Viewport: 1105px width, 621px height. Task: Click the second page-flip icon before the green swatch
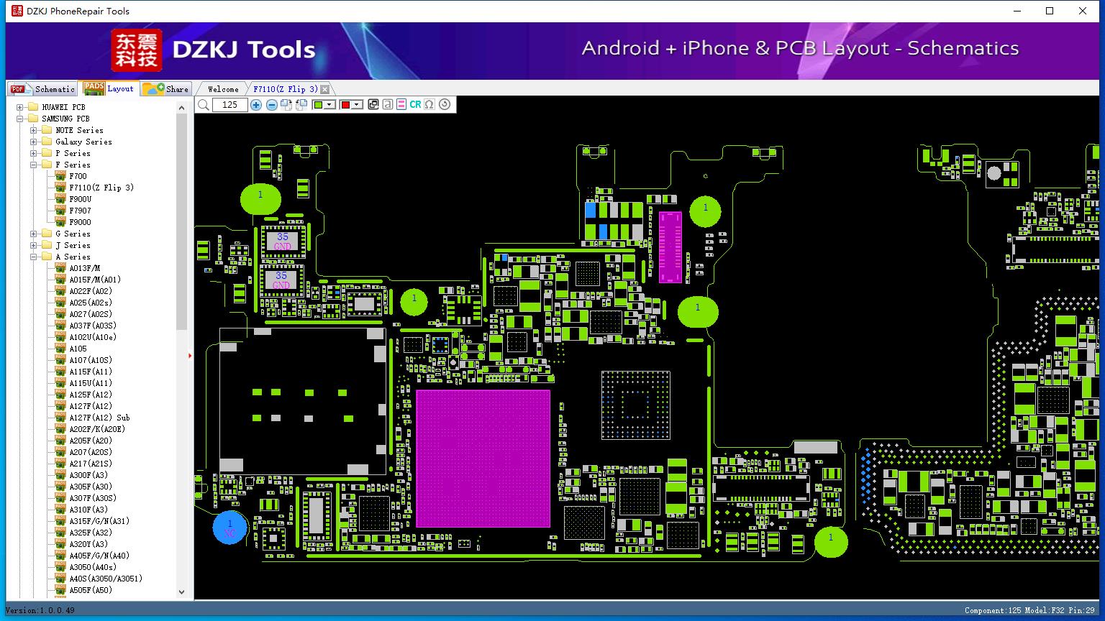pos(301,105)
